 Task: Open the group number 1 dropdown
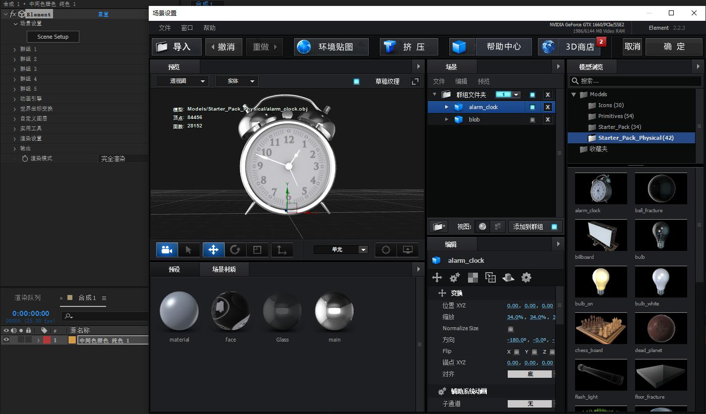coord(507,95)
